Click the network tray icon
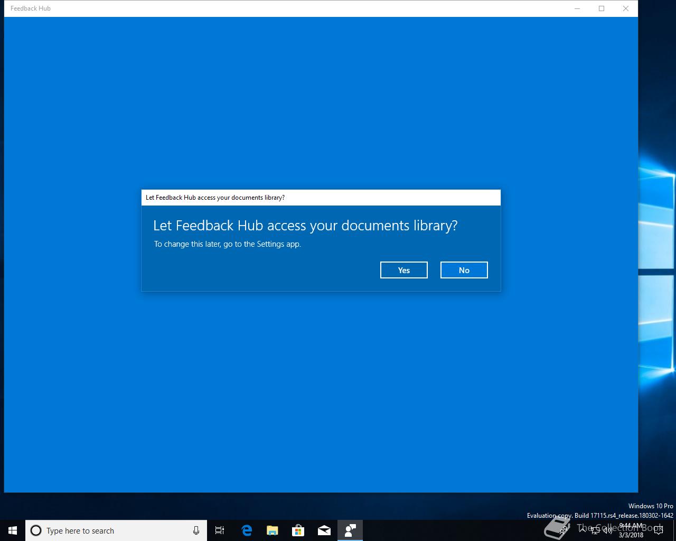Viewport: 676px width, 541px height. click(x=595, y=530)
